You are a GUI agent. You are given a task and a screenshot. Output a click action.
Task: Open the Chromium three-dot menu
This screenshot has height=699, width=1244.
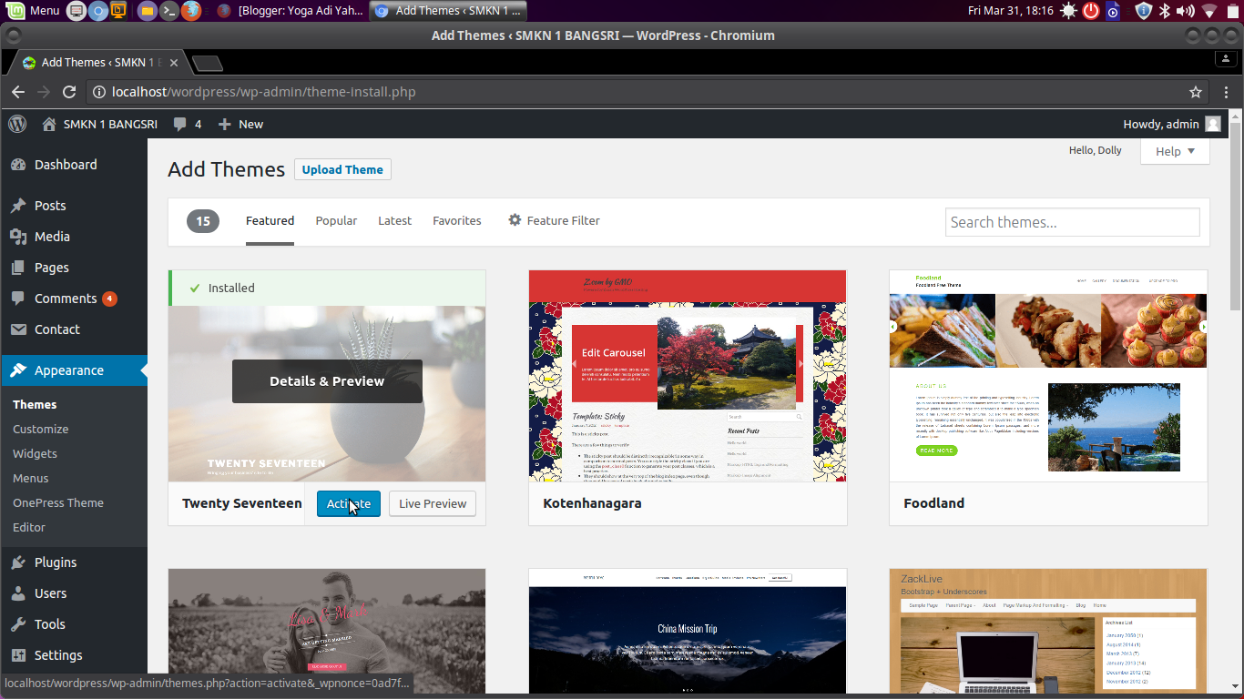tap(1227, 92)
